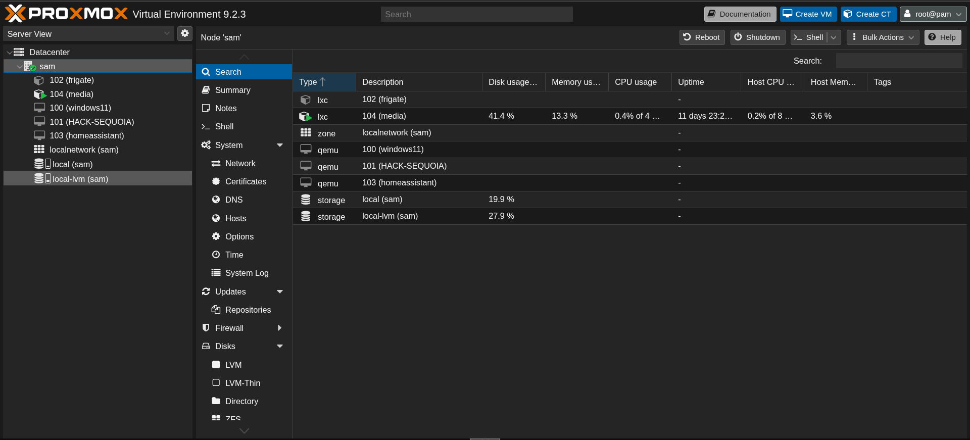Open the Shell dropdown arrow in toolbar
This screenshot has width=970, height=440.
click(834, 37)
